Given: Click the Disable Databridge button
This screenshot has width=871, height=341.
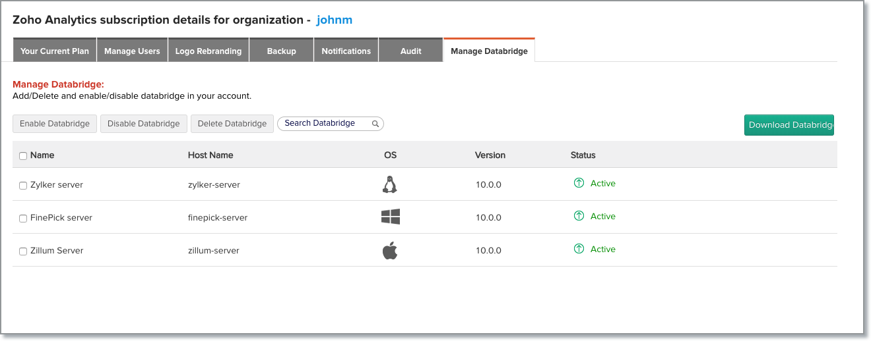Looking at the screenshot, I should [x=143, y=124].
